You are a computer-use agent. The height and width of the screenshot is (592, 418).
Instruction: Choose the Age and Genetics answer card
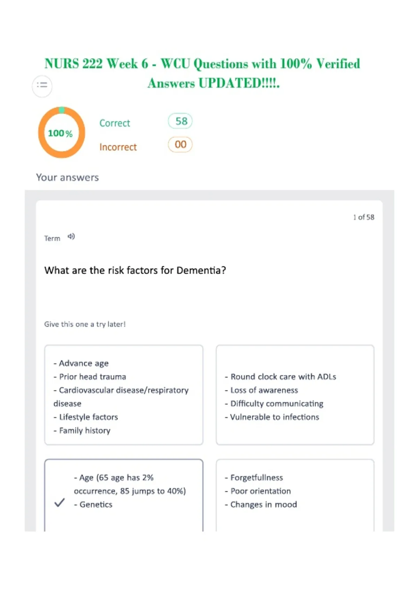[x=124, y=495]
